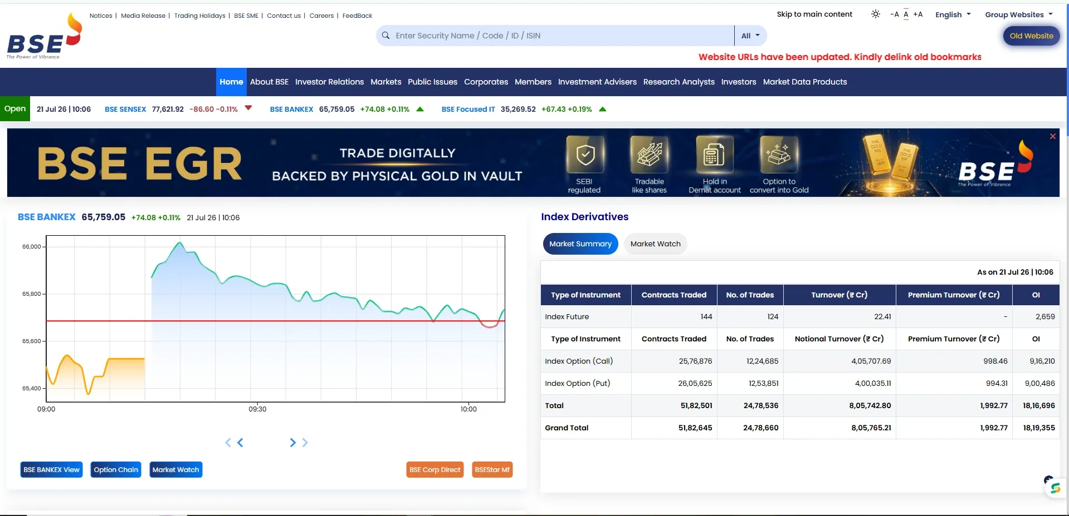
Task: Open the All search category dropdown
Action: tap(750, 36)
